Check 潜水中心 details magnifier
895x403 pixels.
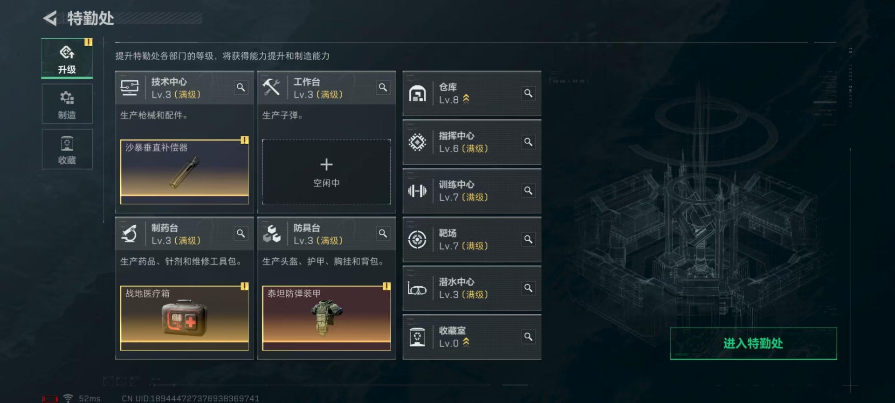tap(528, 288)
